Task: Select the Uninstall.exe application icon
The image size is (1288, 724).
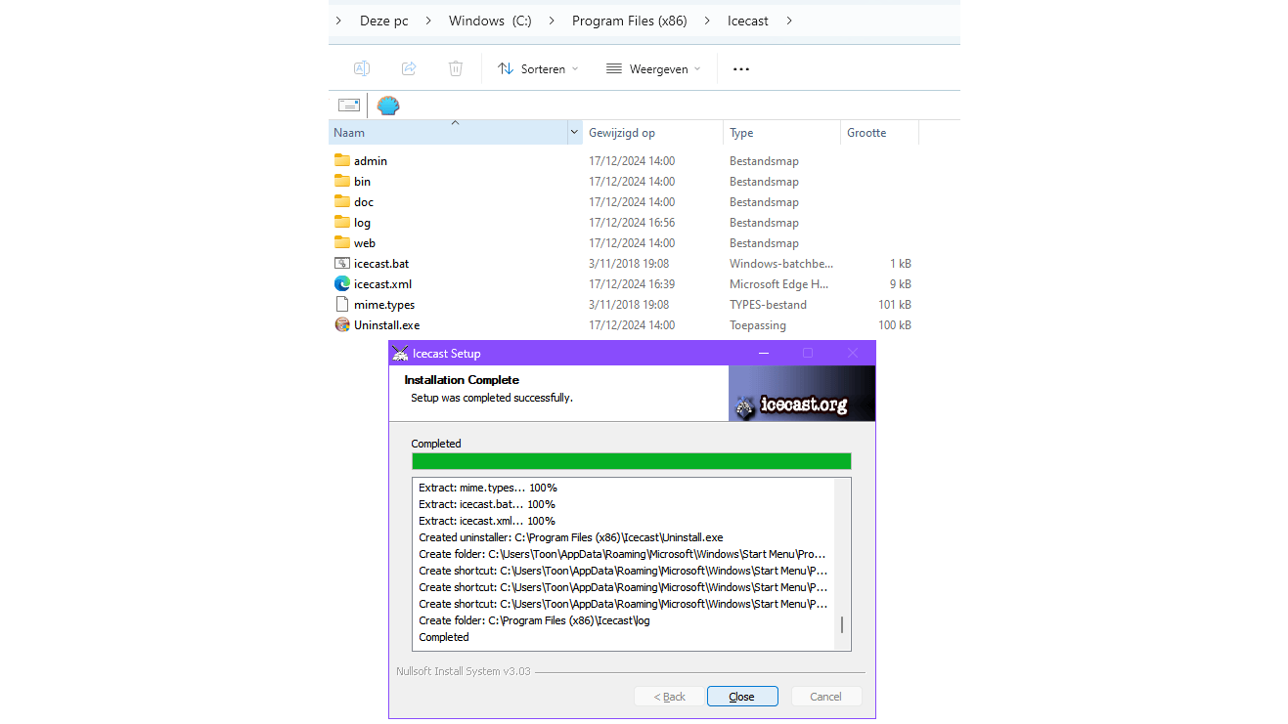Action: tap(341, 324)
